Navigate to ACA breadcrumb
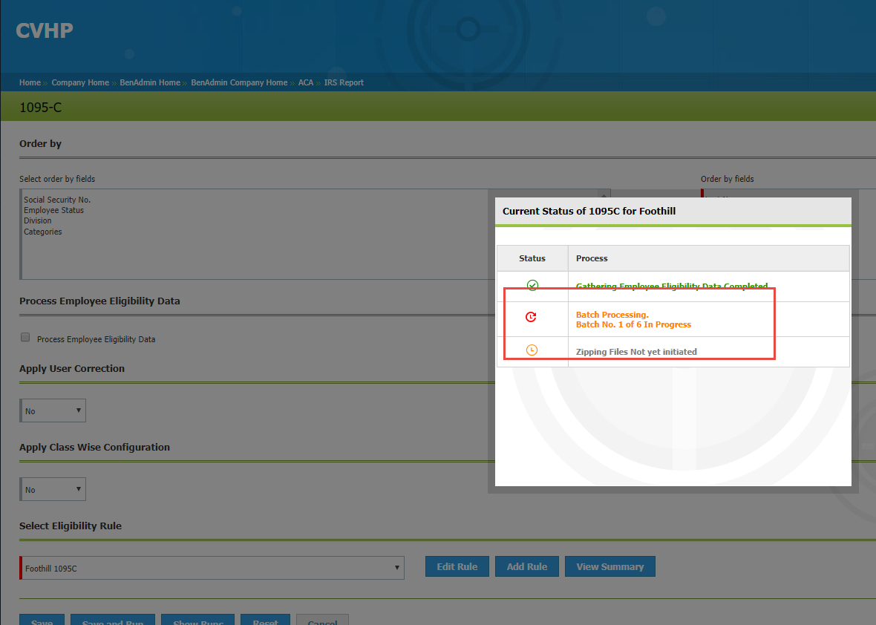The width and height of the screenshot is (876, 625). point(306,82)
